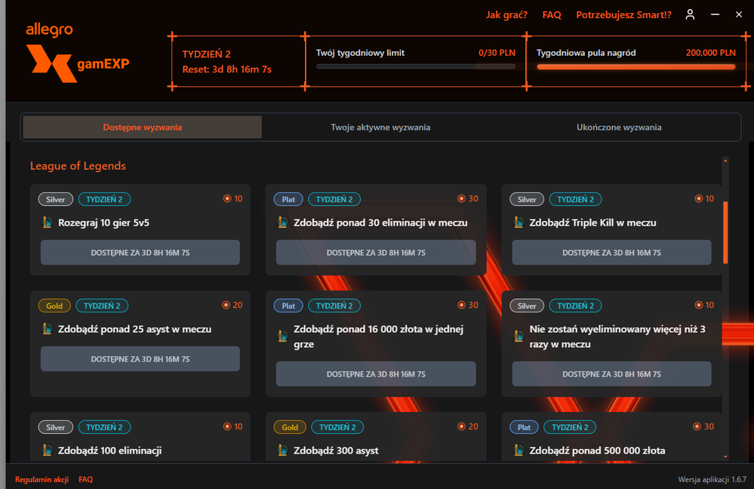Open the FAQ link in the footer

coord(85,479)
